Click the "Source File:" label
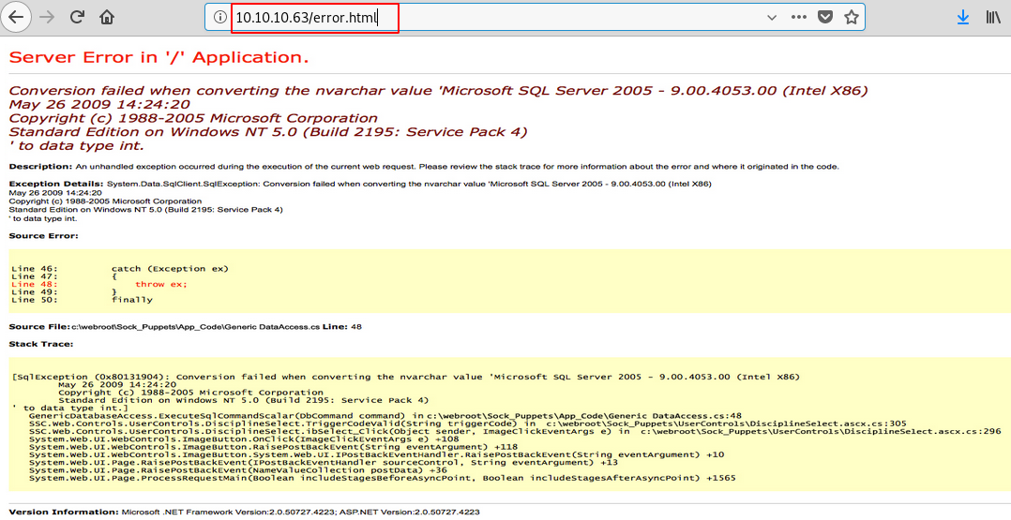 click(x=39, y=327)
